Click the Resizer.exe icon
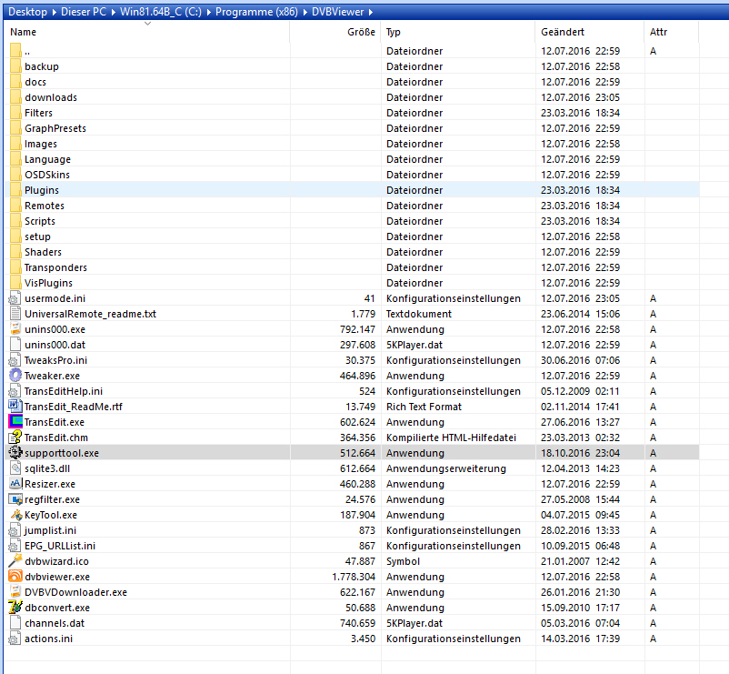The height and width of the screenshot is (674, 729). [15, 484]
